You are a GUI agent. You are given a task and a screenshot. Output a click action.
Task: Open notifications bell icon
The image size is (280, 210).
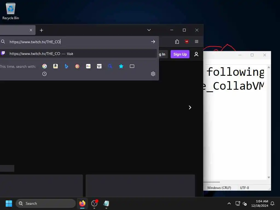pyautogui.click(x=273, y=203)
